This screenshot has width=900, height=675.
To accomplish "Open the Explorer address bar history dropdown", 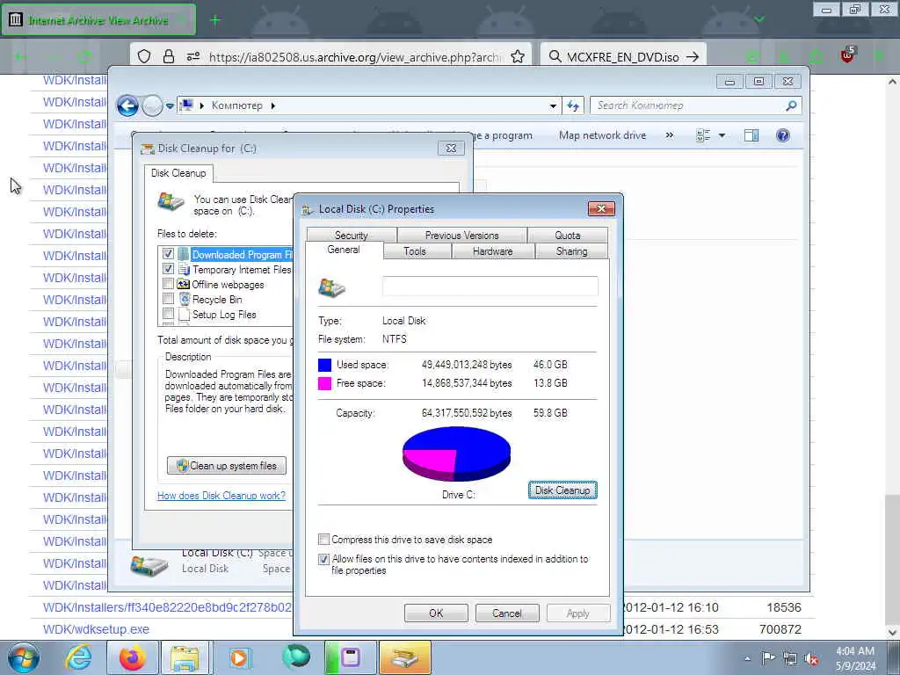I will (x=553, y=105).
